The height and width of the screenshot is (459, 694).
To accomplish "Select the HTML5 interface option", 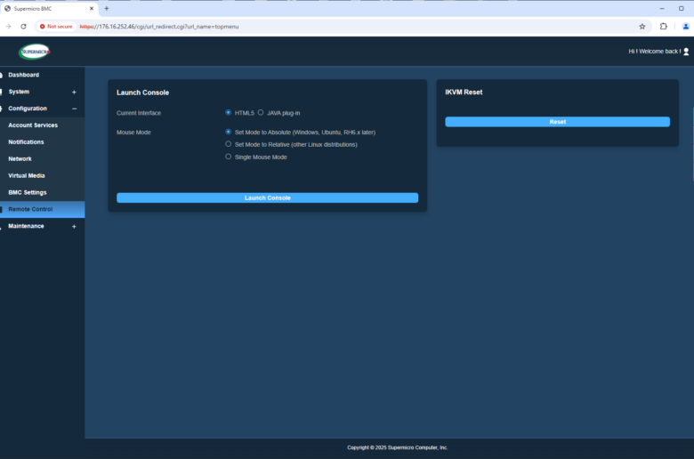I will coord(229,112).
